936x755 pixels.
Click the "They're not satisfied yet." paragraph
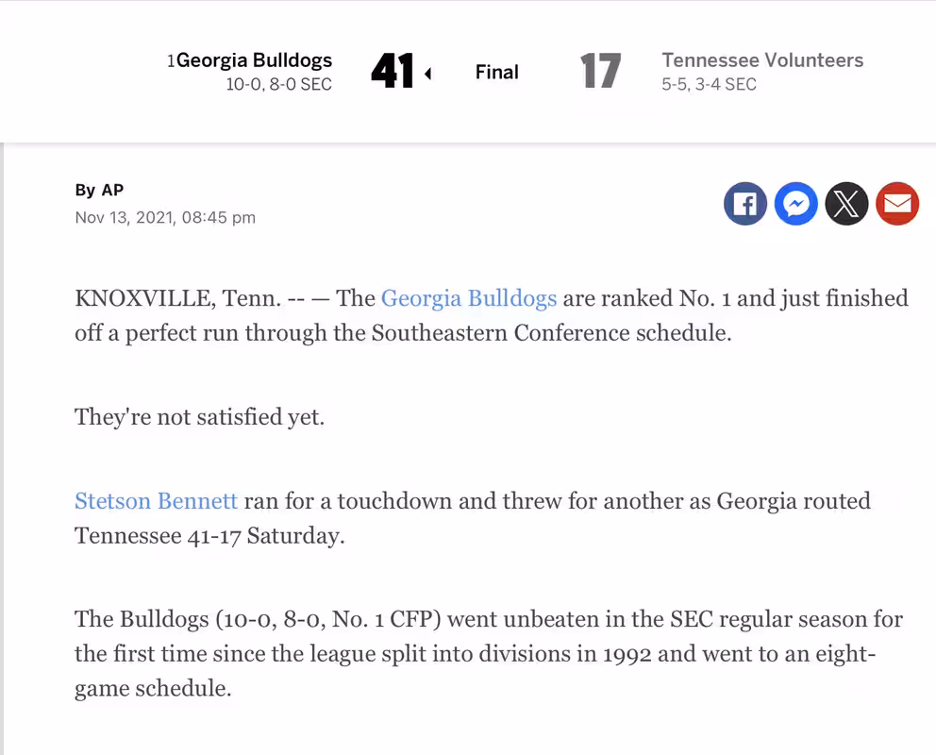tap(199, 416)
